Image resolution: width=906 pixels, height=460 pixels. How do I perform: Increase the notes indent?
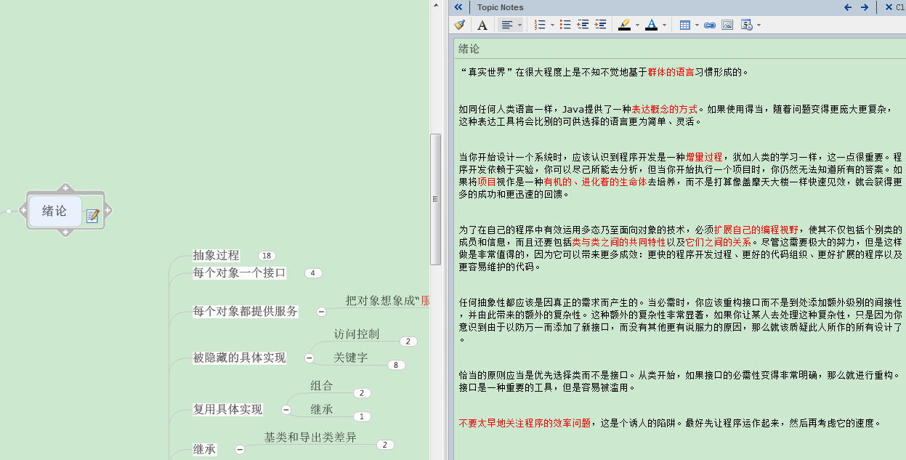click(600, 25)
